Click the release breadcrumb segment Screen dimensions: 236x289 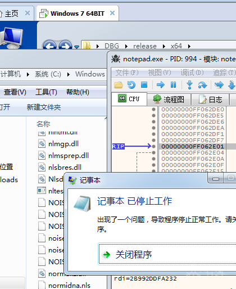[x=145, y=46]
